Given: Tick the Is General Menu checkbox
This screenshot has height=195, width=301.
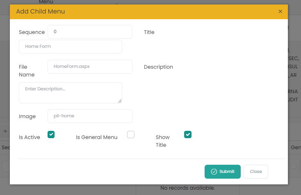Looking at the screenshot, I should point(131,134).
